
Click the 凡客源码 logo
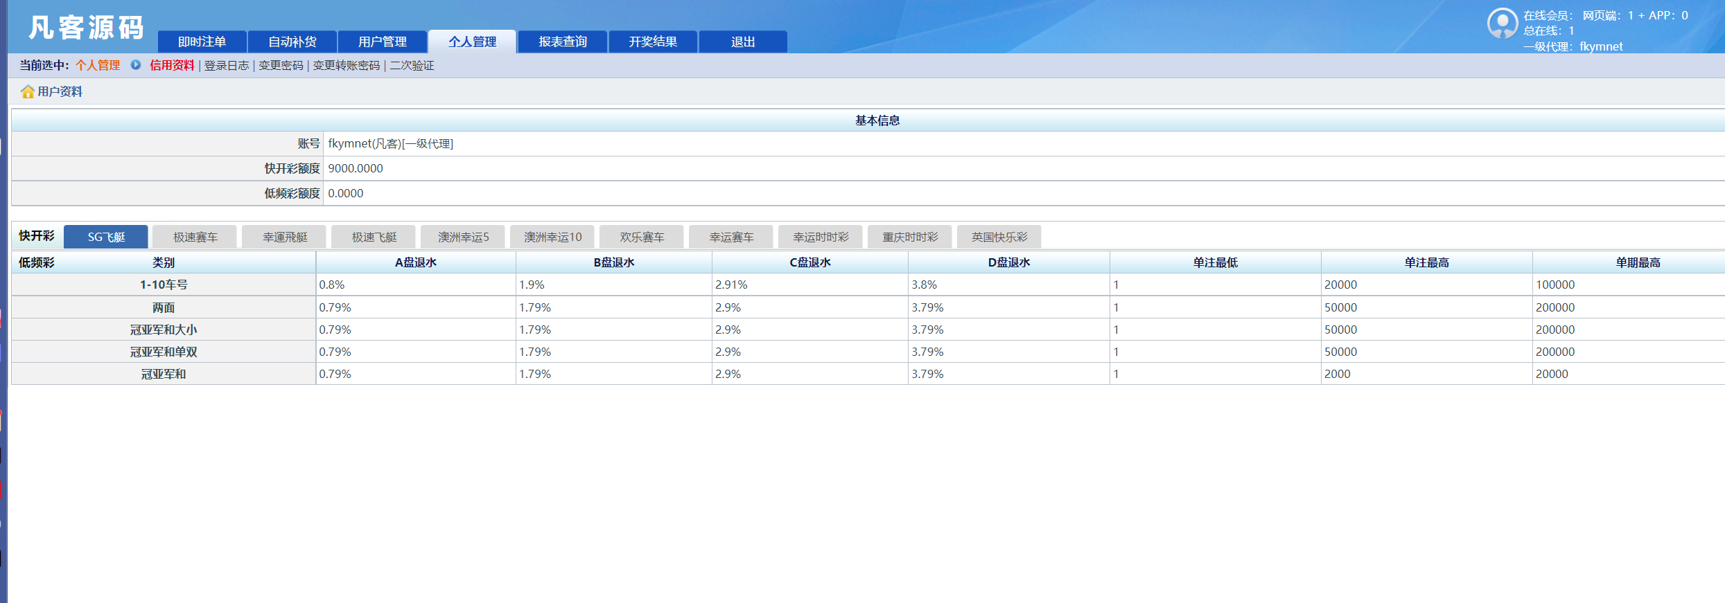point(86,28)
